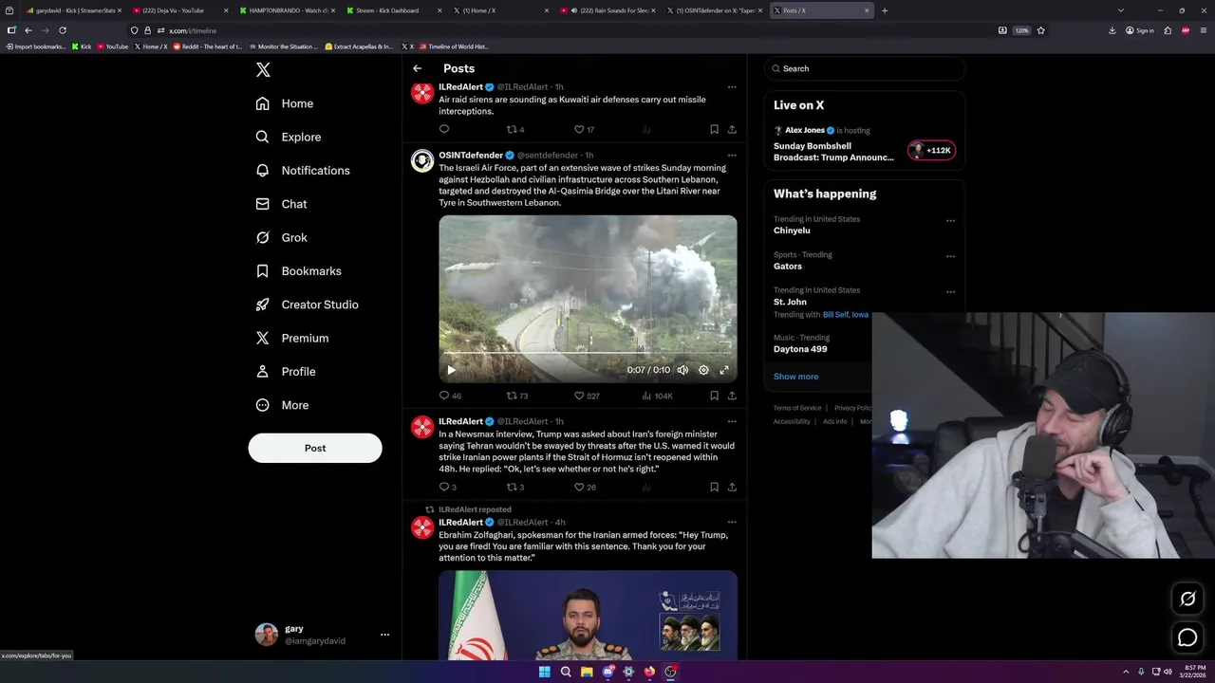Play the Al-Qasimia Bridge strike video
The width and height of the screenshot is (1215, 683).
(451, 370)
